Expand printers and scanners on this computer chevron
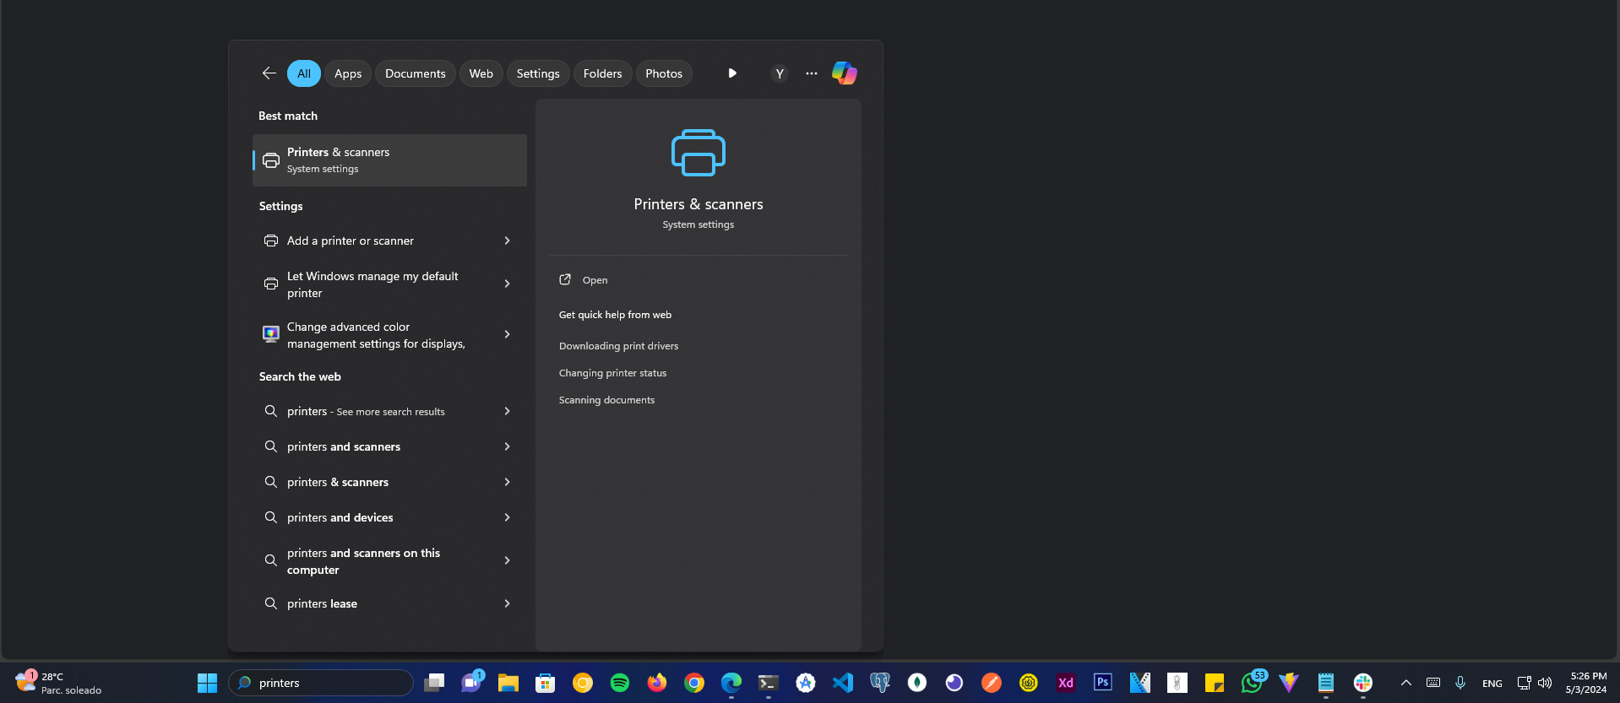The width and height of the screenshot is (1620, 703). [507, 560]
